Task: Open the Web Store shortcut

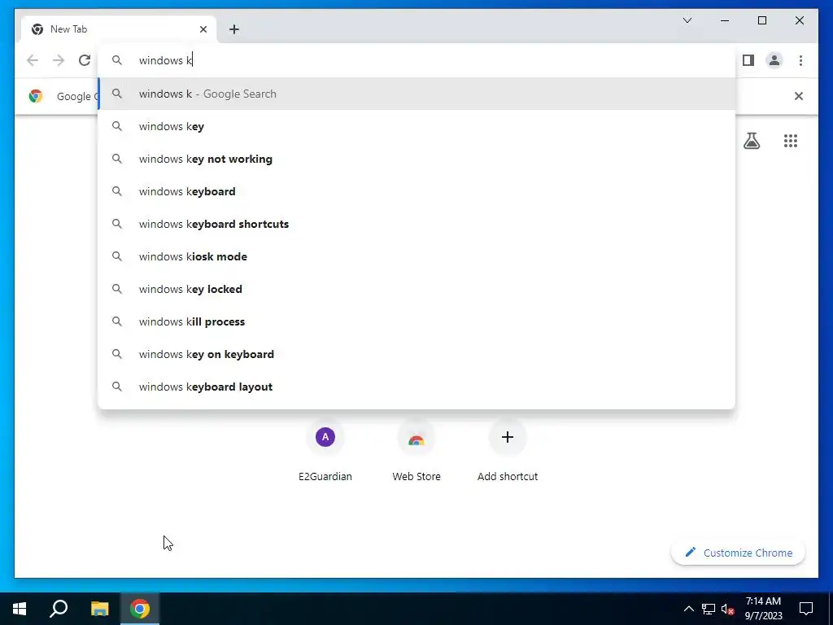Action: click(x=416, y=449)
